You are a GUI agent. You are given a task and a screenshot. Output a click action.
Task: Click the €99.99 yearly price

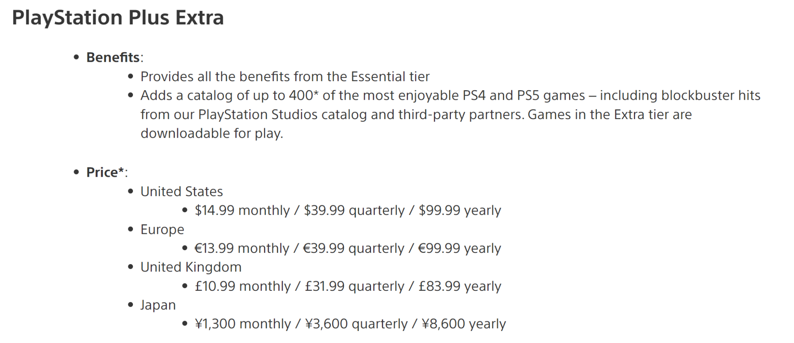click(459, 248)
